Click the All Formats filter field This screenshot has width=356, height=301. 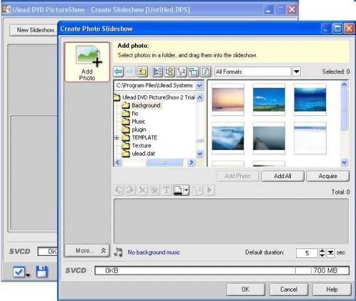click(253, 71)
